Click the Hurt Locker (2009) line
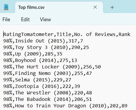Screen dimensions: 136x110 pyautogui.click(x=52, y=67)
